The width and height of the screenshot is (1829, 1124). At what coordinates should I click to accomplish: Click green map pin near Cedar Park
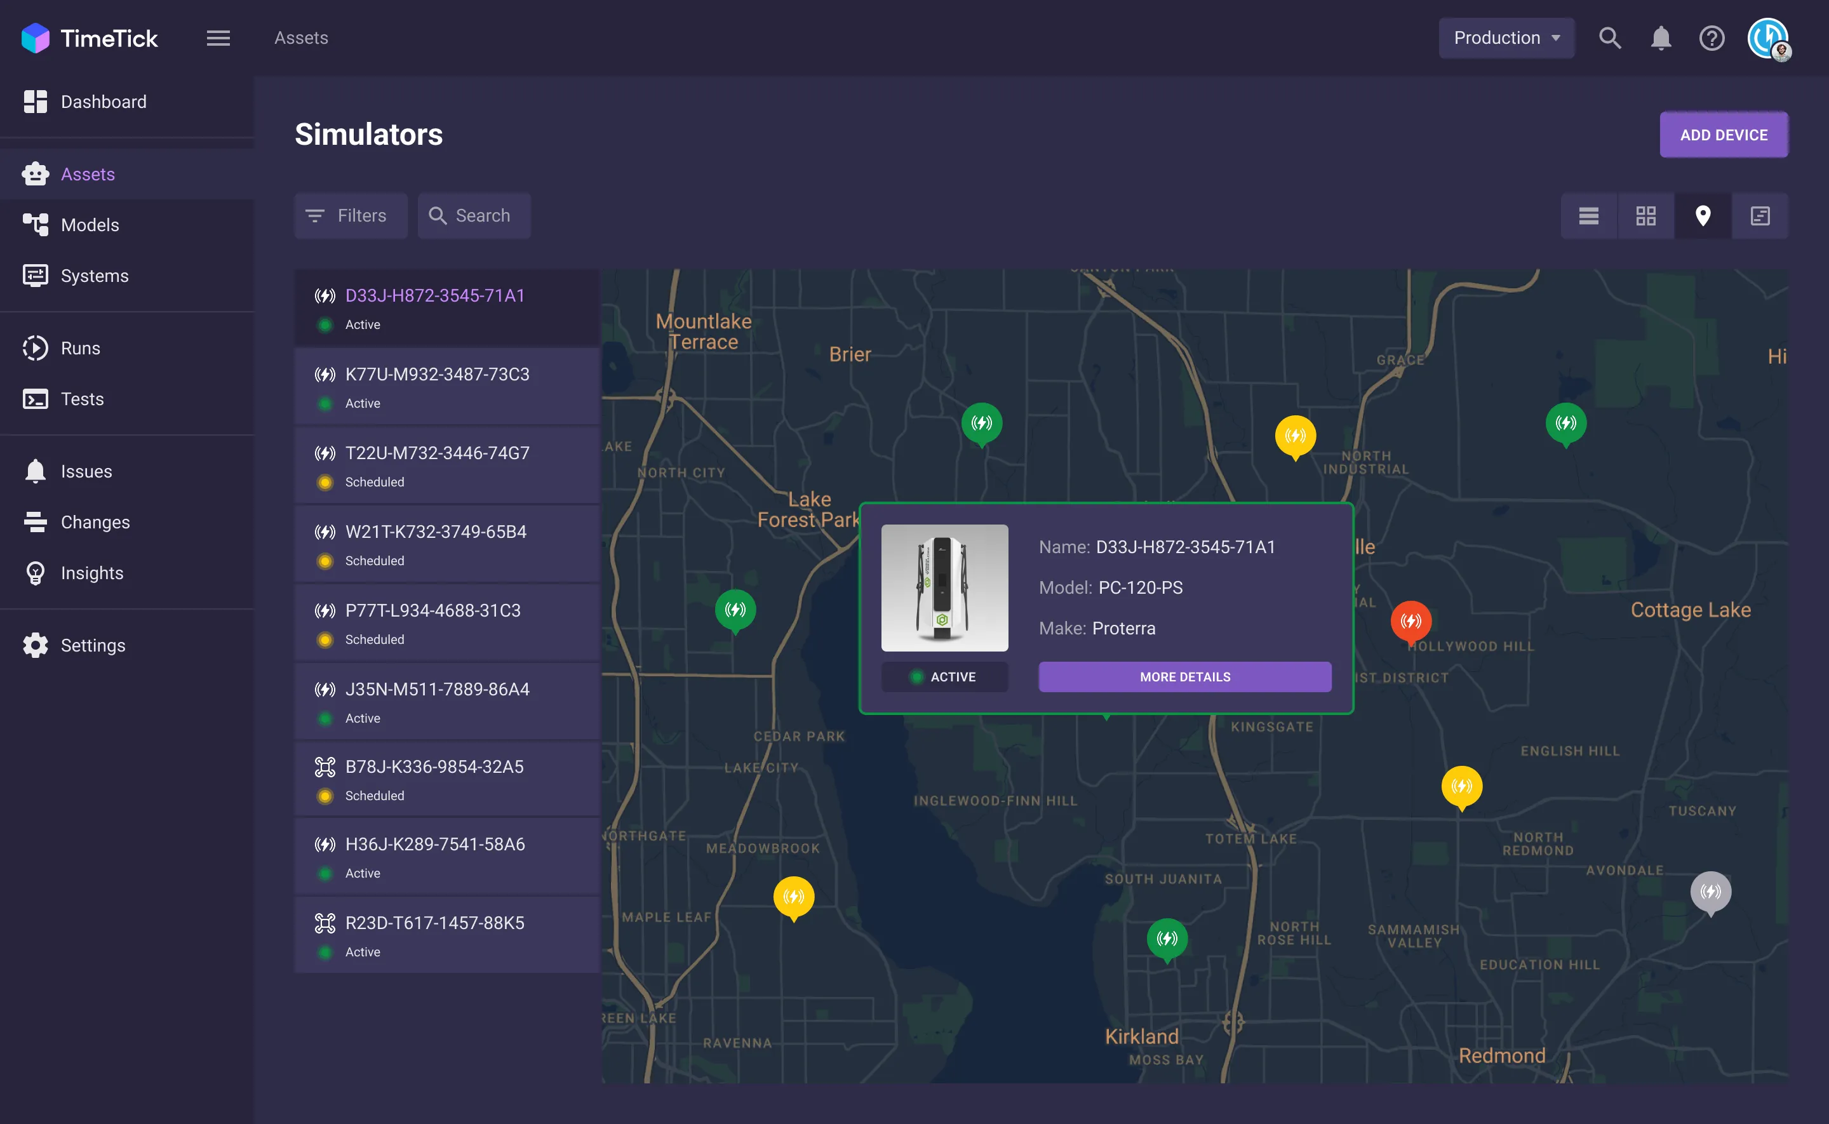(x=735, y=611)
